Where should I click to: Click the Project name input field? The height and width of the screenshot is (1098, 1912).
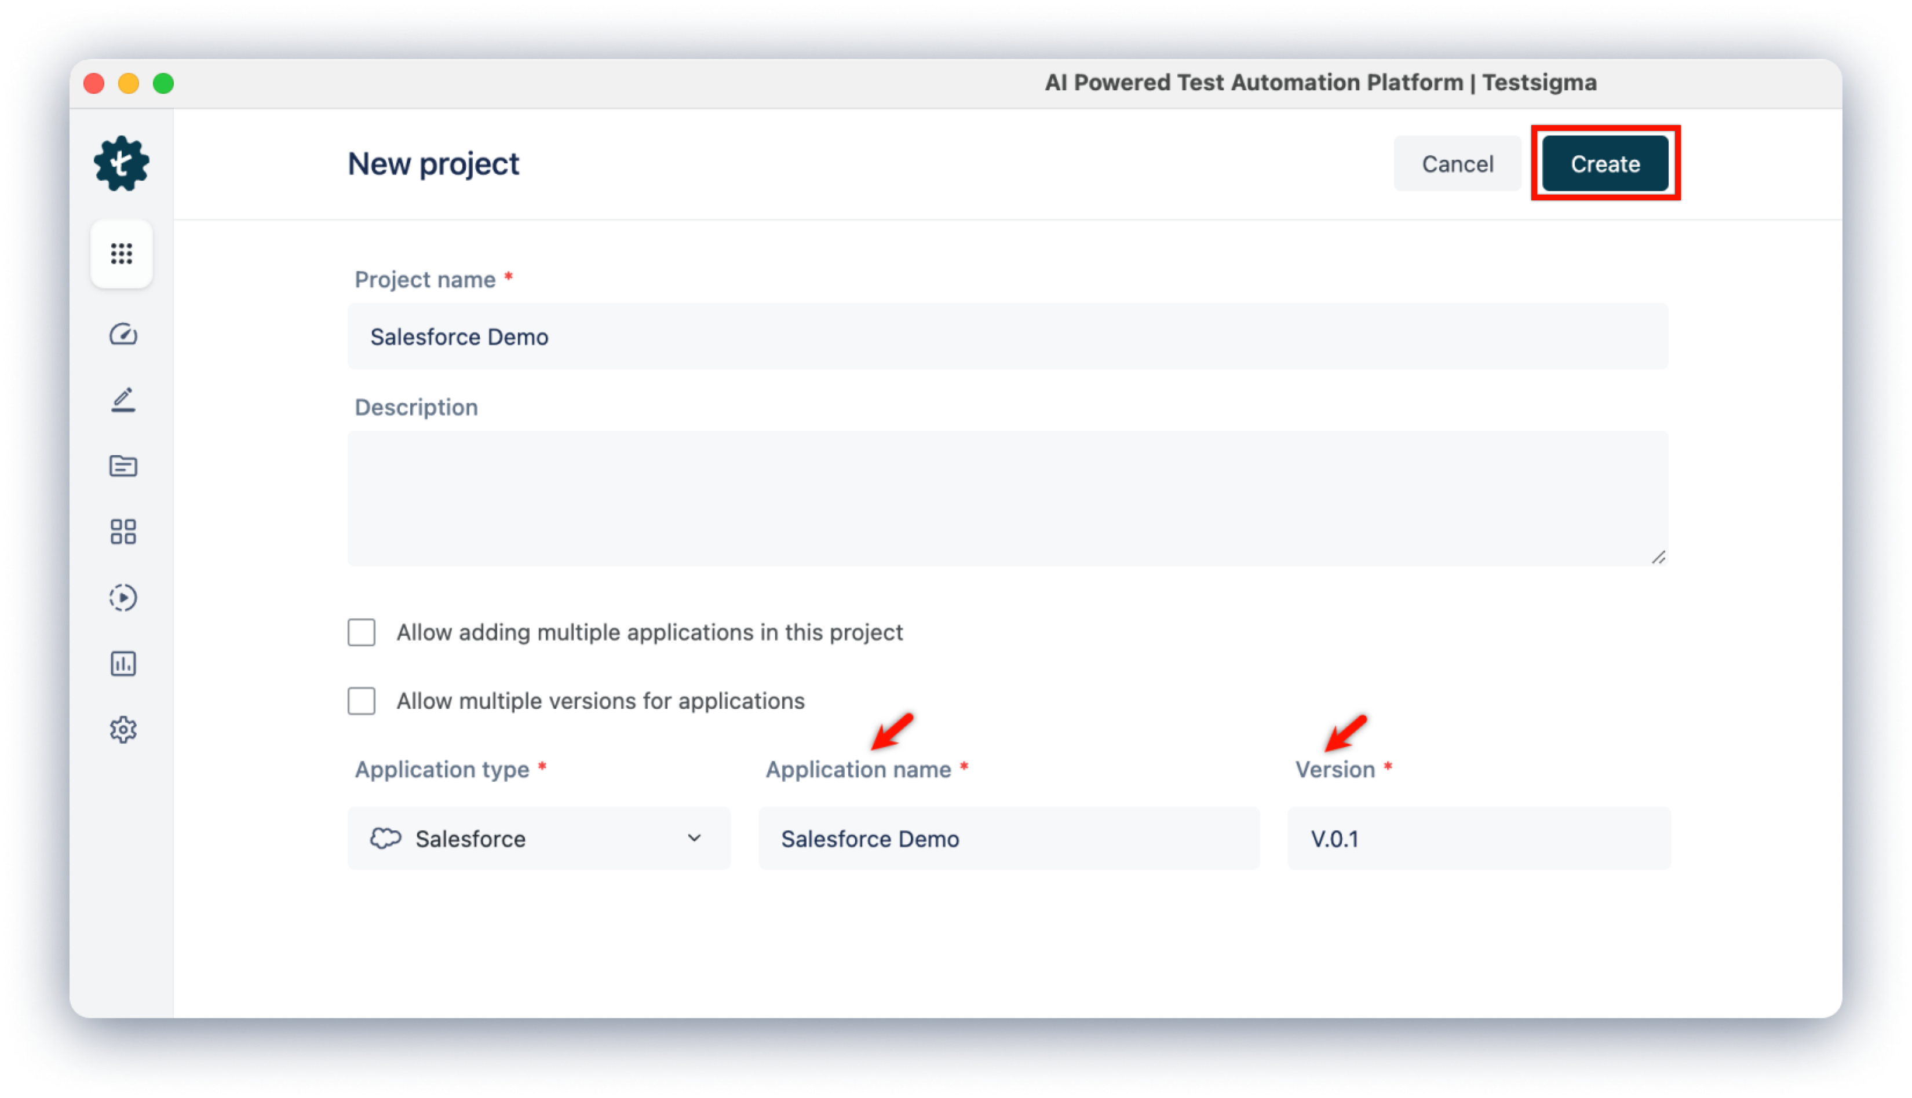(x=1008, y=336)
